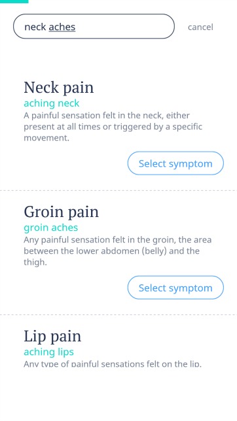Image resolution: width=237 pixels, height=421 pixels.
Task: Tap the 'aching neck' synonym text
Action: click(x=51, y=103)
